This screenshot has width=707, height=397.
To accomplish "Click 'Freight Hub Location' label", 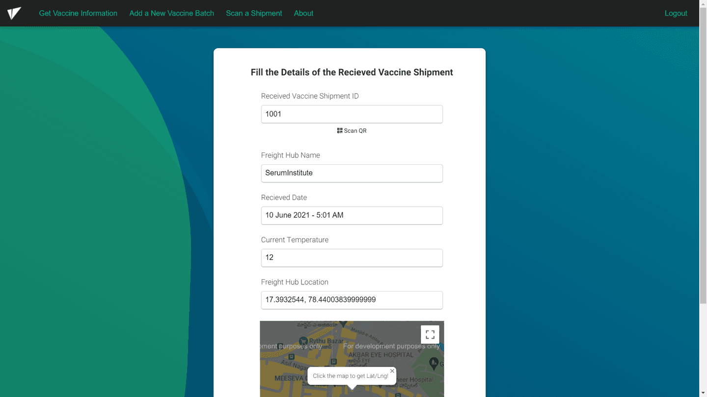I will pyautogui.click(x=295, y=282).
